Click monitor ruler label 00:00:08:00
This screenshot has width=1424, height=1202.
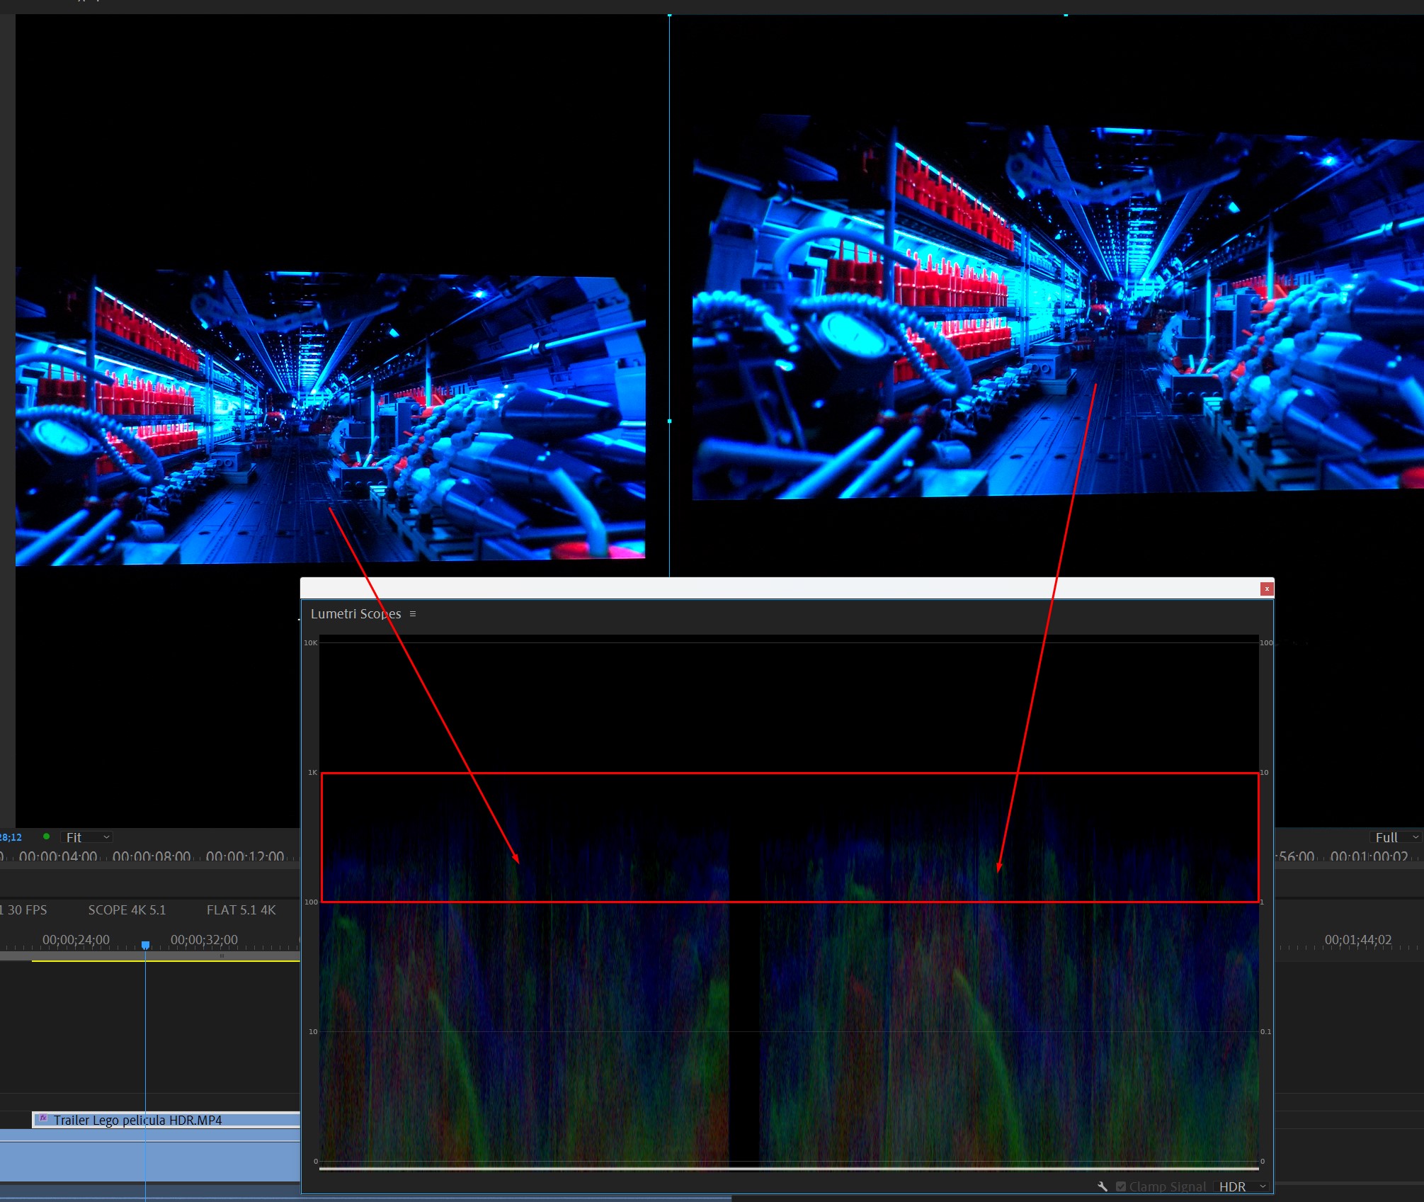(x=152, y=856)
